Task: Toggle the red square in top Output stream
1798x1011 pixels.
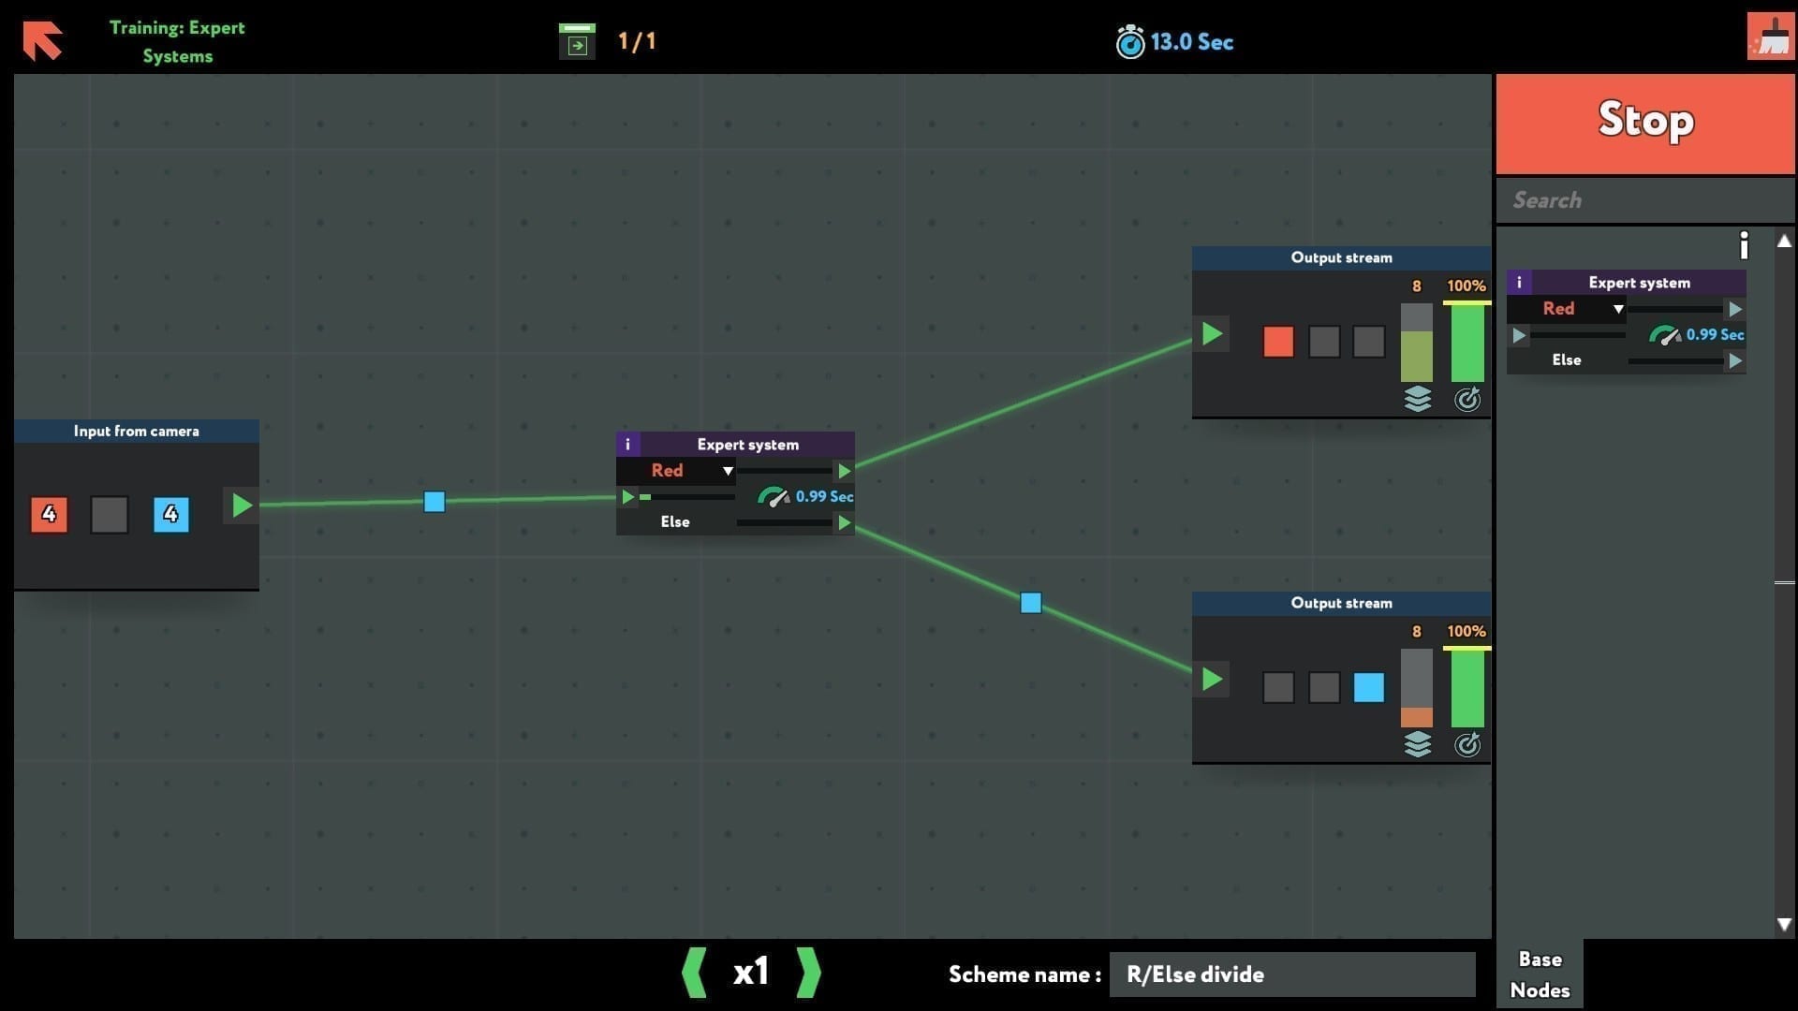Action: tap(1278, 342)
